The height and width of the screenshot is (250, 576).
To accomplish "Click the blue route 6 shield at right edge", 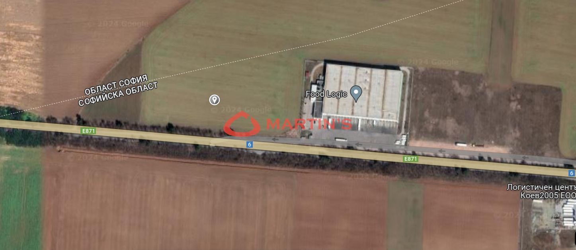I will tap(572, 173).
